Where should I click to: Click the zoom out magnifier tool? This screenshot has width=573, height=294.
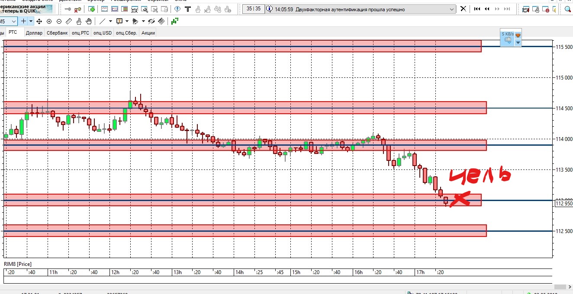pos(59,21)
